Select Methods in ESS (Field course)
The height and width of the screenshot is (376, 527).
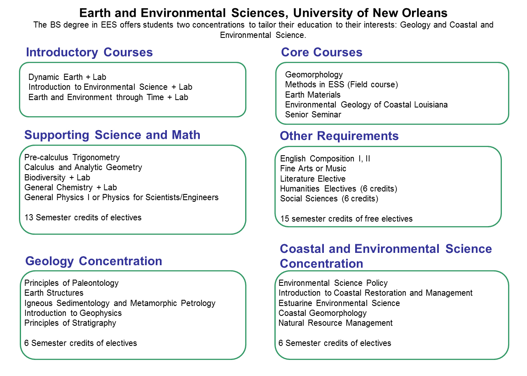[341, 84]
